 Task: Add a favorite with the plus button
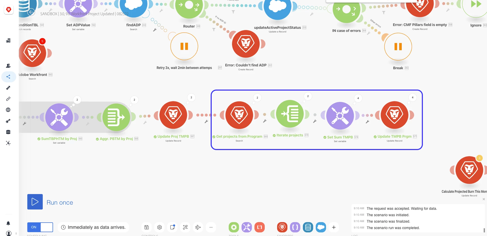pyautogui.click(x=334, y=227)
